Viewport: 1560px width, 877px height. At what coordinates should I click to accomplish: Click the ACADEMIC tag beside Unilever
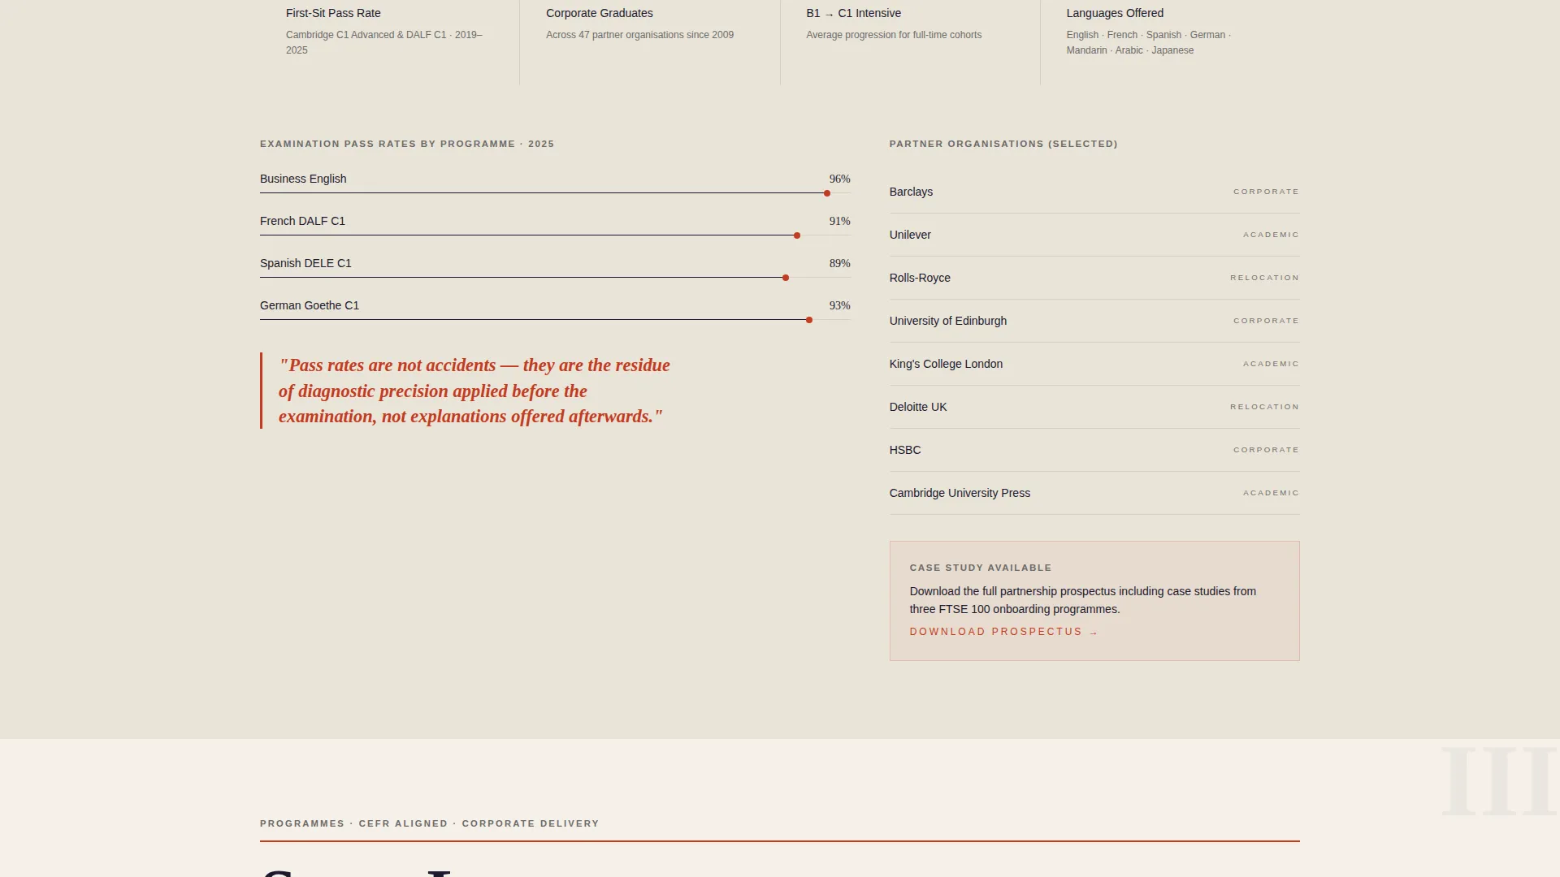(x=1271, y=235)
